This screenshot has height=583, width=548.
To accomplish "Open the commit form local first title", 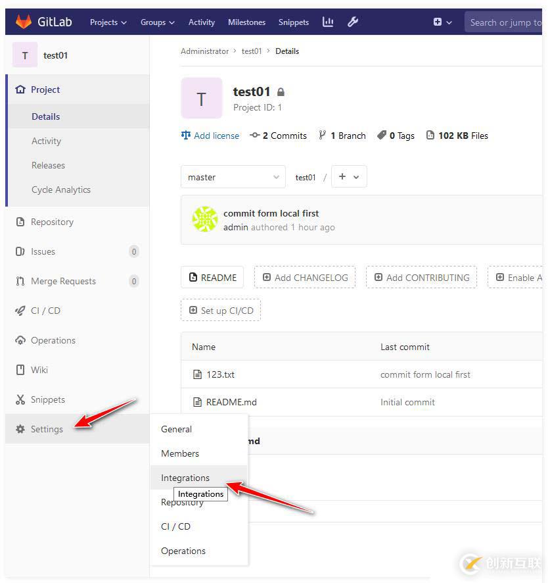I will 271,213.
